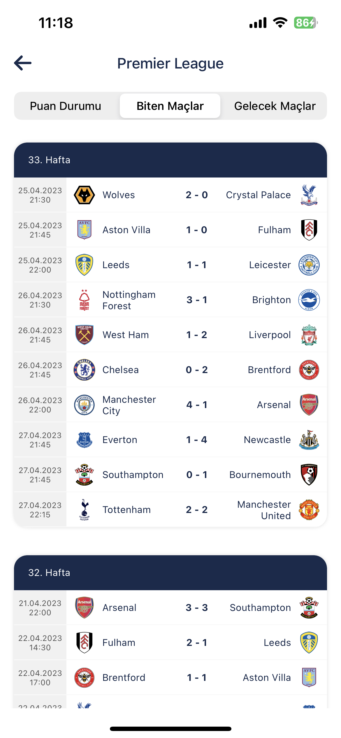Viewport: 341px width, 738px height.
Task: Tap the Leeds vs Leicester 1 - 1 score
Action: [x=197, y=265]
